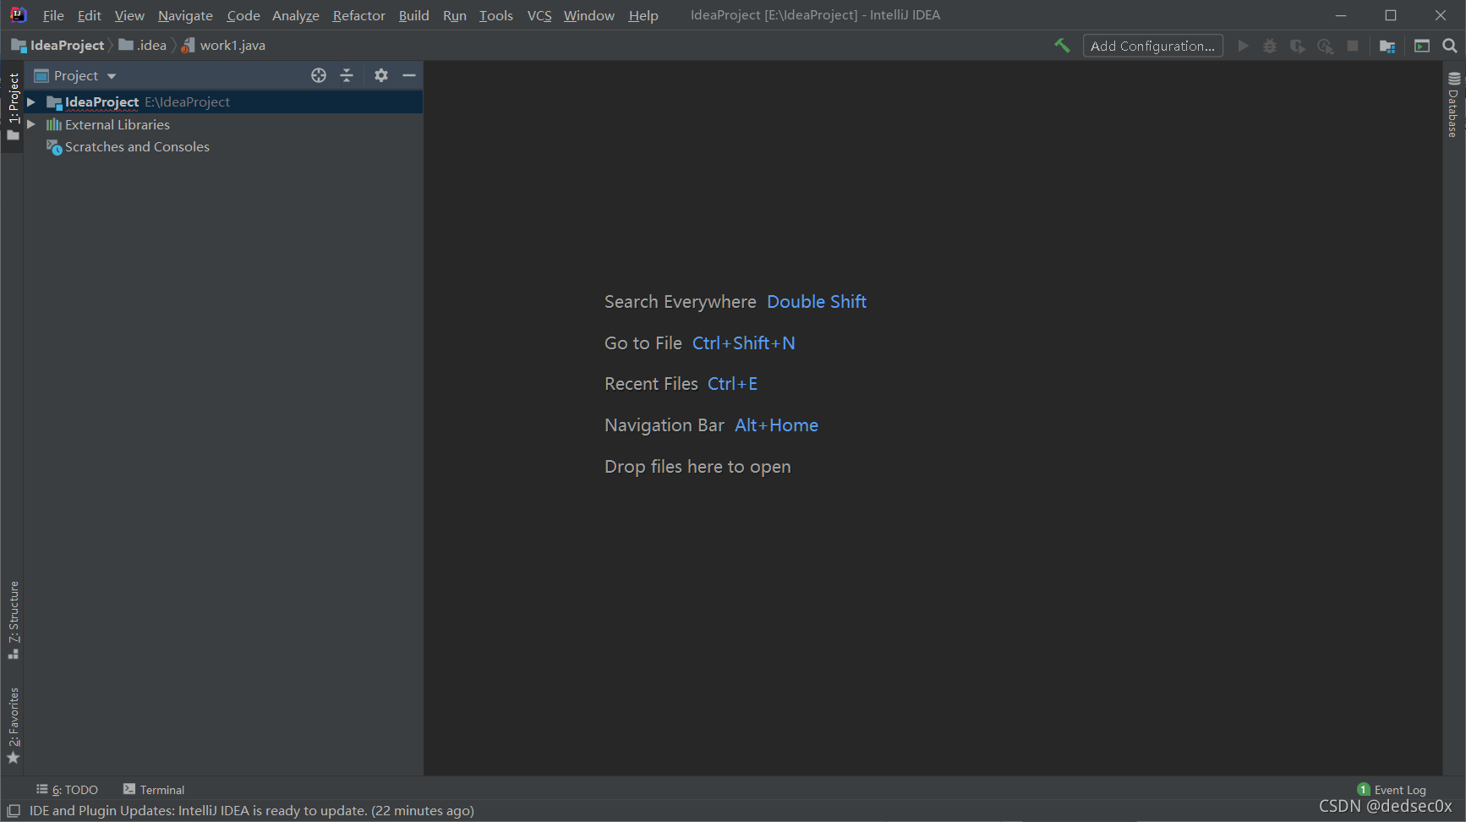This screenshot has width=1466, height=822.
Task: Open the Refactor menu
Action: (359, 15)
